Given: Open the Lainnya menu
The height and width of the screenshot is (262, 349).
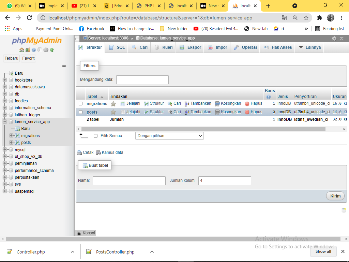Looking at the screenshot, I should coord(309,47).
